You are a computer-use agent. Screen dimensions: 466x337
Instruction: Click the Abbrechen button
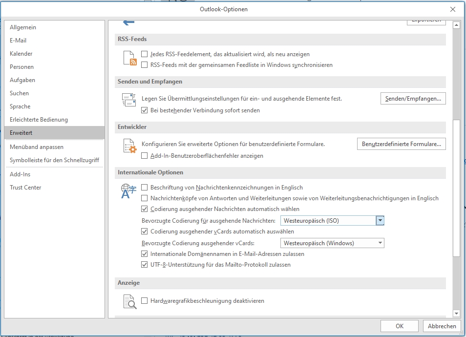(442, 326)
